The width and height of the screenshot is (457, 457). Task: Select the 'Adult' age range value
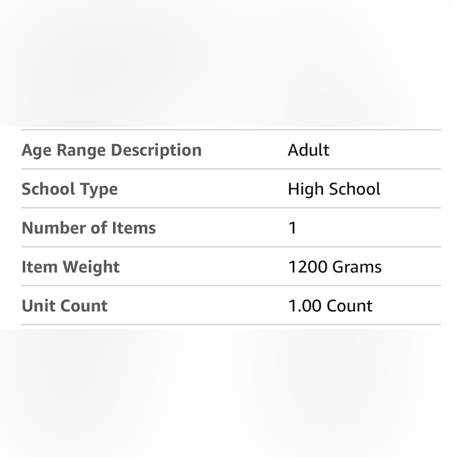coord(308,150)
